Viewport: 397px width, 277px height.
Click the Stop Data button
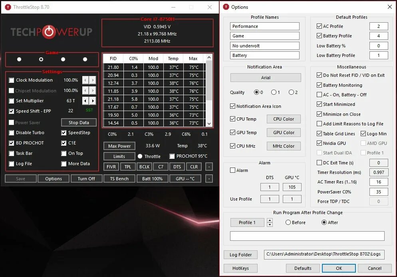[x=79, y=123]
